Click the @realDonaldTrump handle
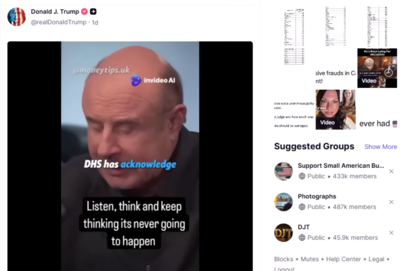 click(58, 22)
